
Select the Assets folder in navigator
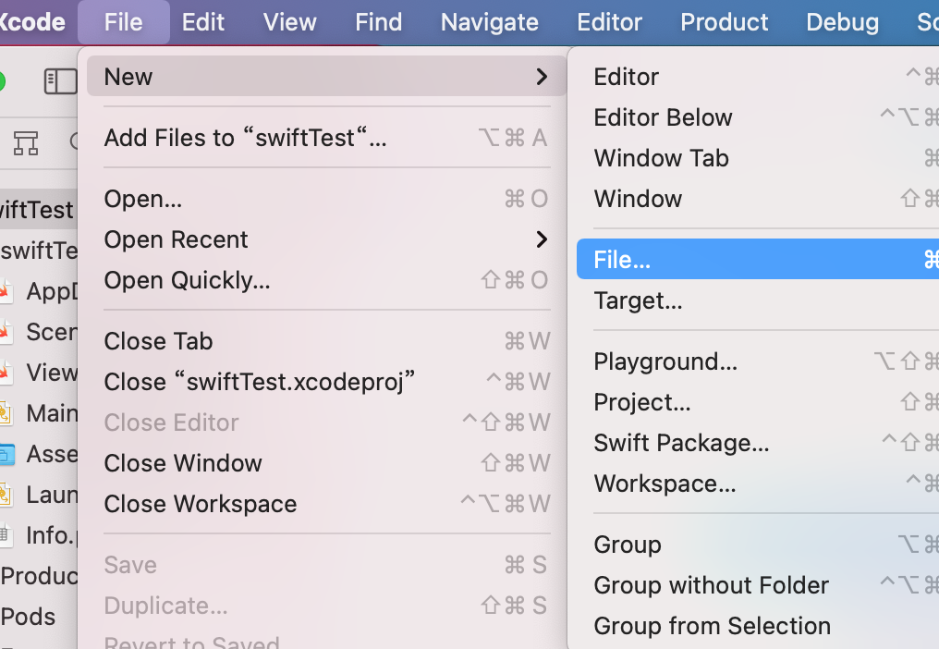tap(39, 454)
